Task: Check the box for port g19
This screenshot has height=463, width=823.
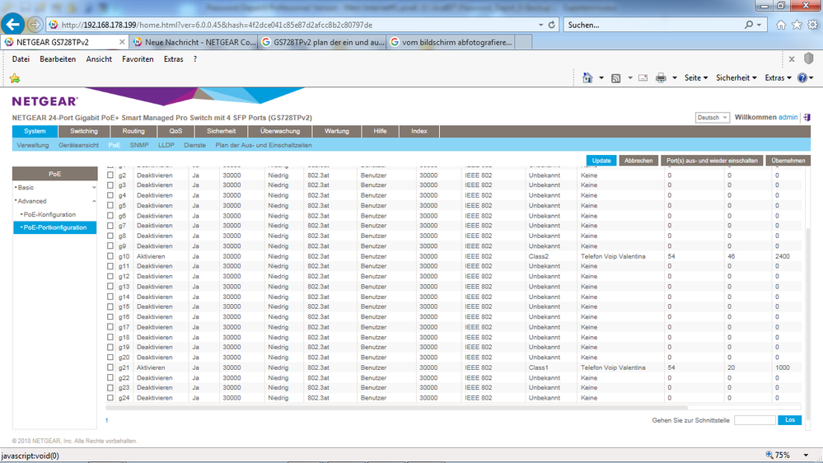Action: point(110,347)
